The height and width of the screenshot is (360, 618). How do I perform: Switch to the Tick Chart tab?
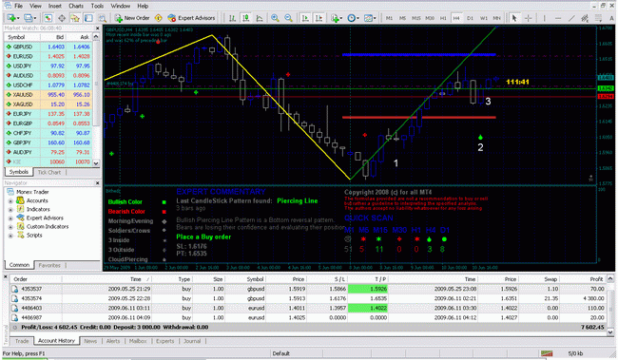[x=49, y=172]
